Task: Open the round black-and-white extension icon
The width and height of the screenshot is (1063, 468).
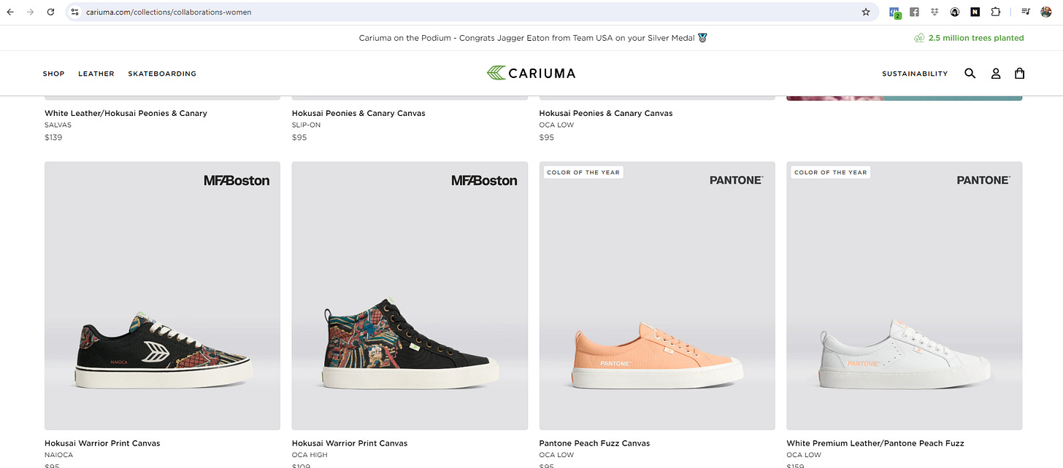Action: [955, 12]
